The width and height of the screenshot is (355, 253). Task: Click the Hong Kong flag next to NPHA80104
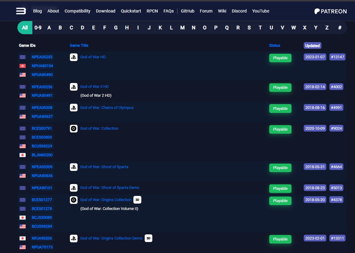[x=22, y=66]
